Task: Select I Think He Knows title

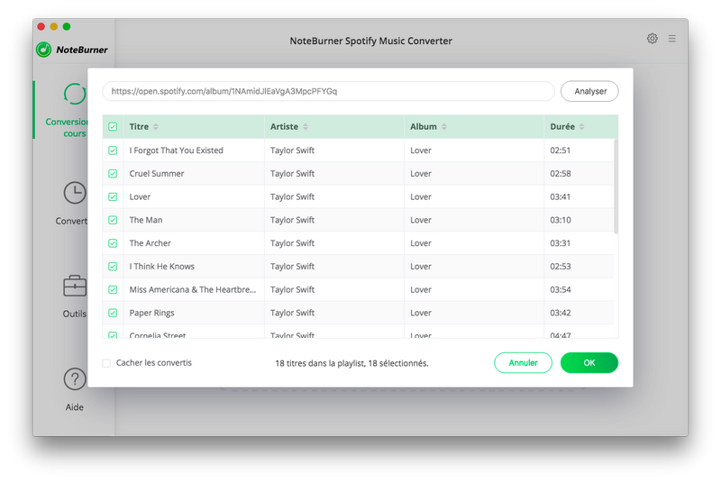Action: 162,267
